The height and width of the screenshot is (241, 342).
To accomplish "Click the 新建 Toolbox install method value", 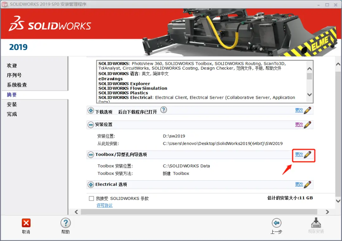I will (176, 173).
